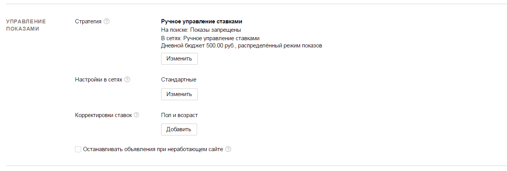Click the Стратегия field label
Image resolution: width=507 pixels, height=171 pixels.
[x=88, y=21]
